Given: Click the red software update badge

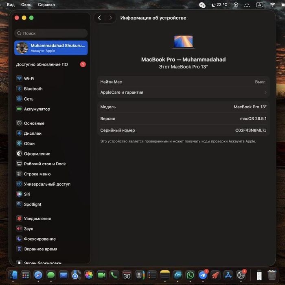Looking at the screenshot, I should [83, 64].
